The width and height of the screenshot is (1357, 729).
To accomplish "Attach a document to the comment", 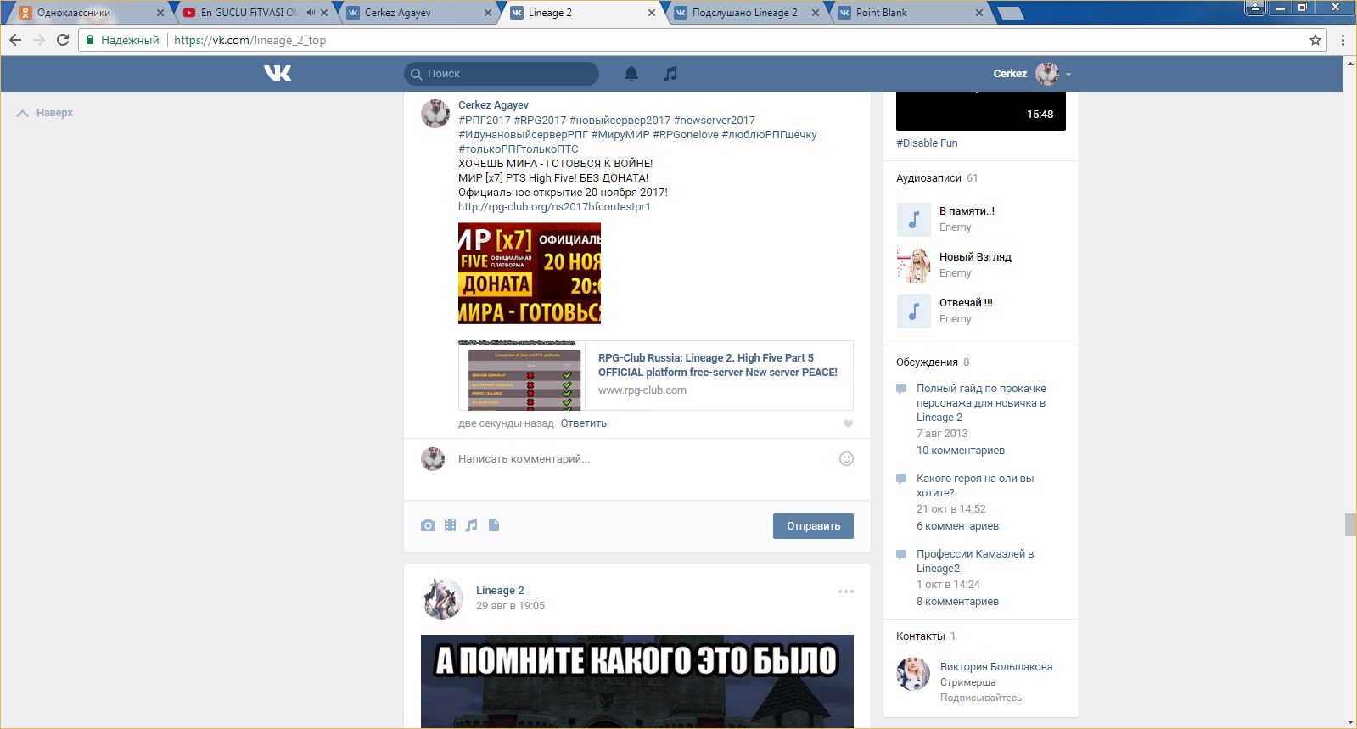I will [494, 525].
